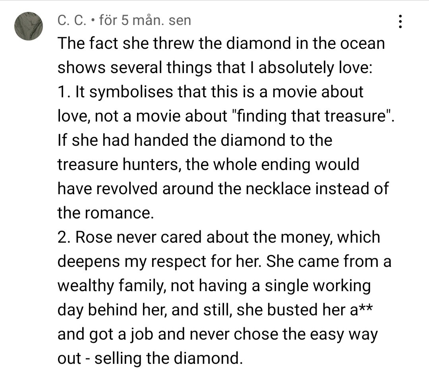This screenshot has height=375, width=429.
Task: Click the line "deepens my respect for her"
Action: click(224, 261)
